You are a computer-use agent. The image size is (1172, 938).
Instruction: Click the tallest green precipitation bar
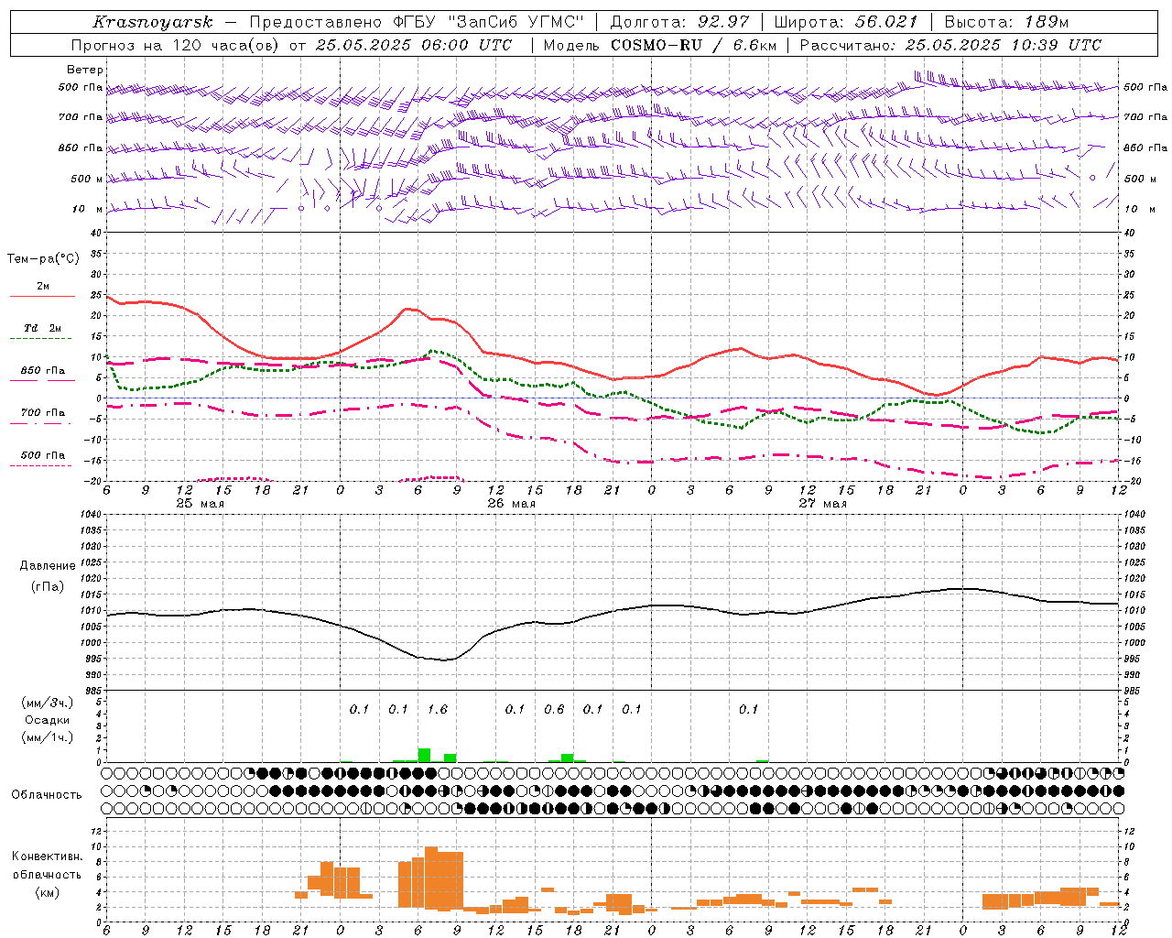[x=424, y=755]
